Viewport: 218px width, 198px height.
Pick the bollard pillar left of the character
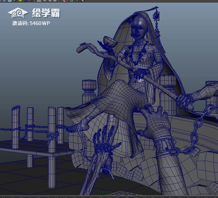pos(89,92)
